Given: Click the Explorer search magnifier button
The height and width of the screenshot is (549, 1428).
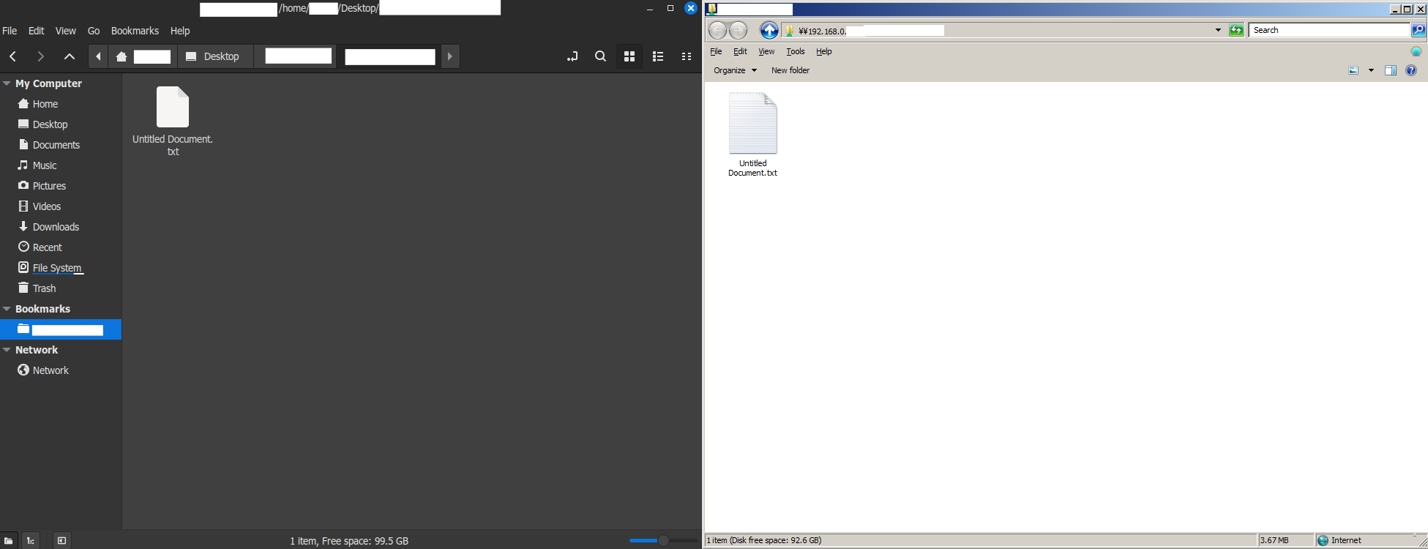Looking at the screenshot, I should click(x=1418, y=30).
